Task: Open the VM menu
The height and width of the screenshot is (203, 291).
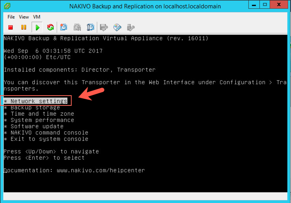Action: 37,17
